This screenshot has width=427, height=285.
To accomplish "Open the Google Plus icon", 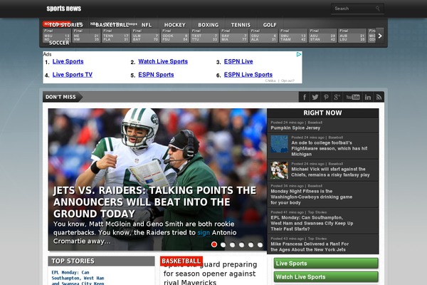I will pyautogui.click(x=337, y=97).
